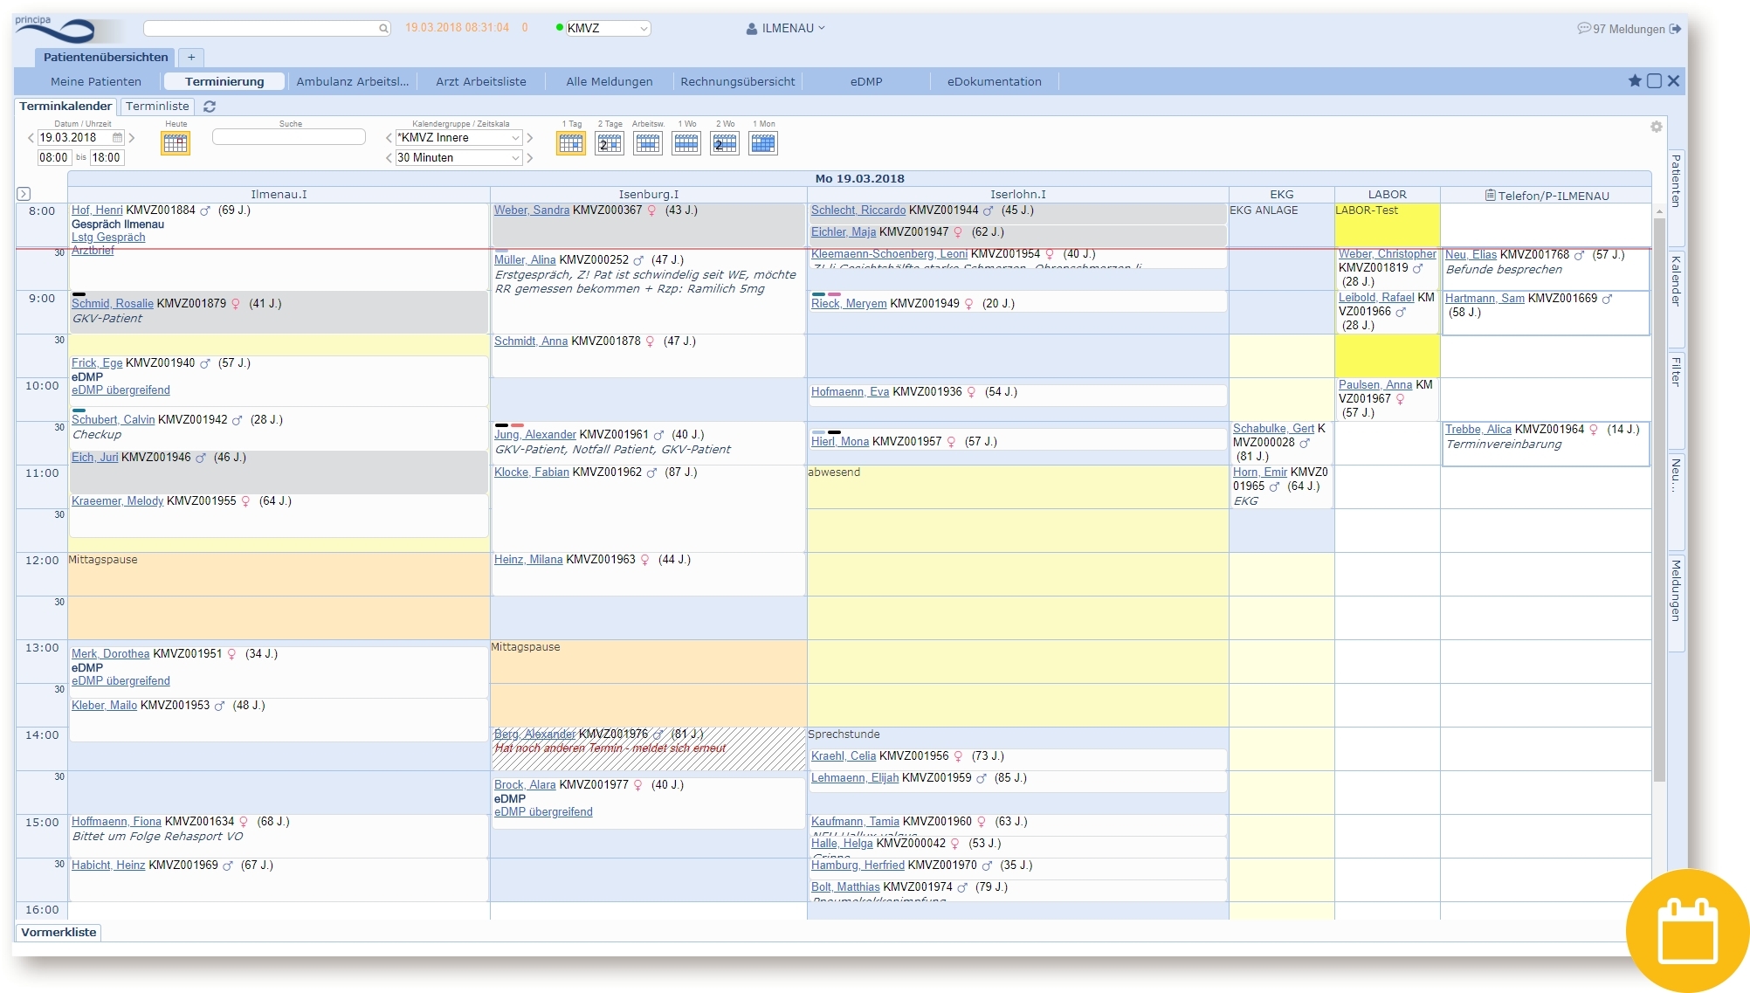Switch to 1 Mon month view
1750x993 pixels.
(763, 144)
